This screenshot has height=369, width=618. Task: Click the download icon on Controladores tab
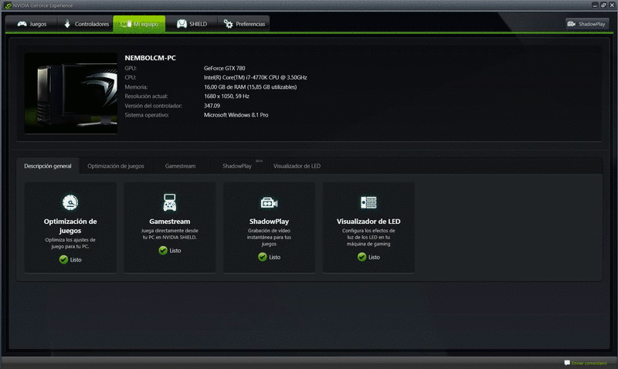[x=67, y=24]
